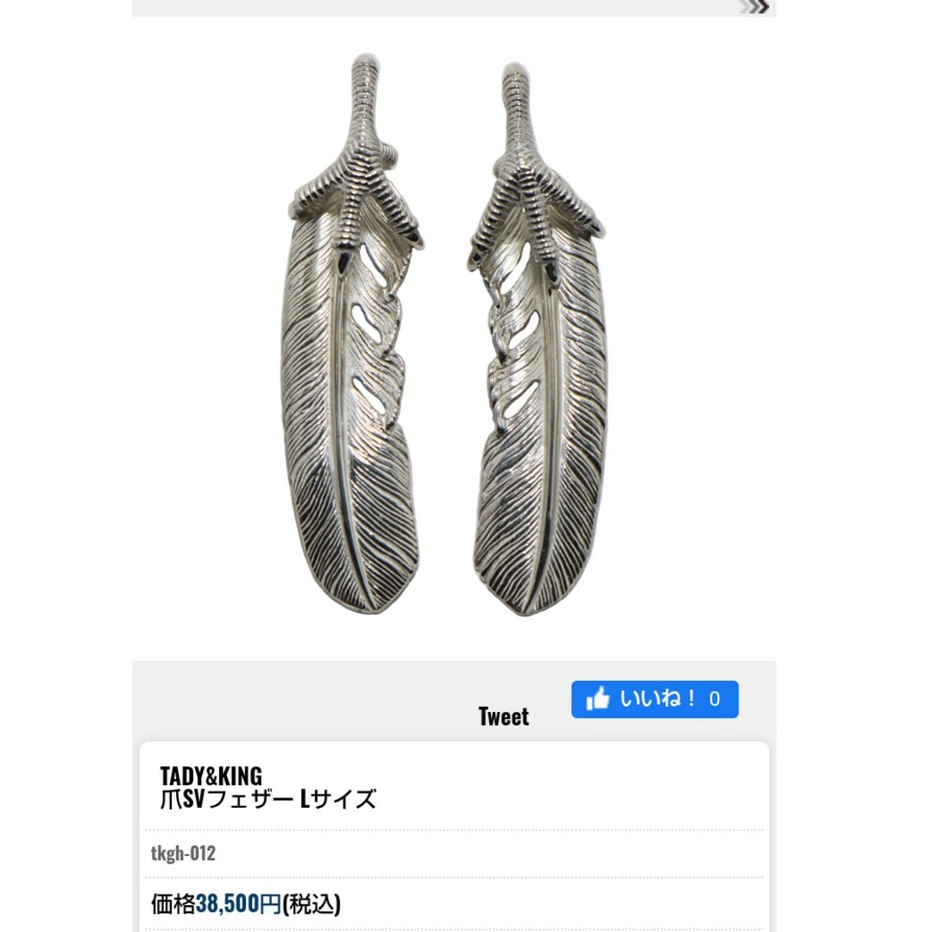The image size is (932, 932).
Task: Click the 価格 price label
Action: pos(173,904)
